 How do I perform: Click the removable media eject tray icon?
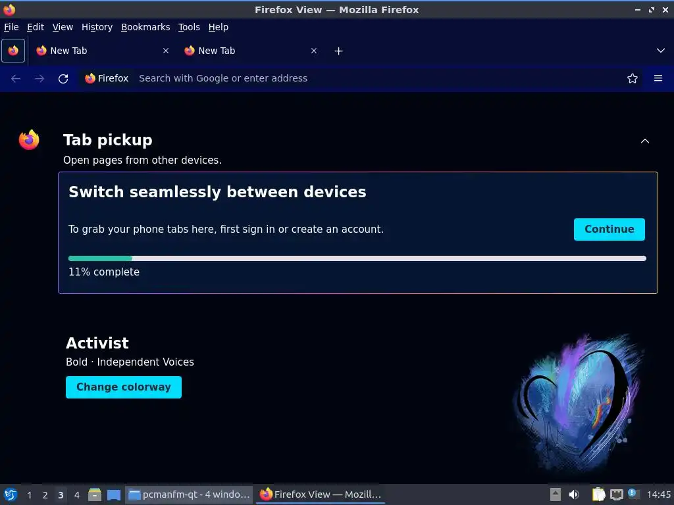pyautogui.click(x=556, y=494)
